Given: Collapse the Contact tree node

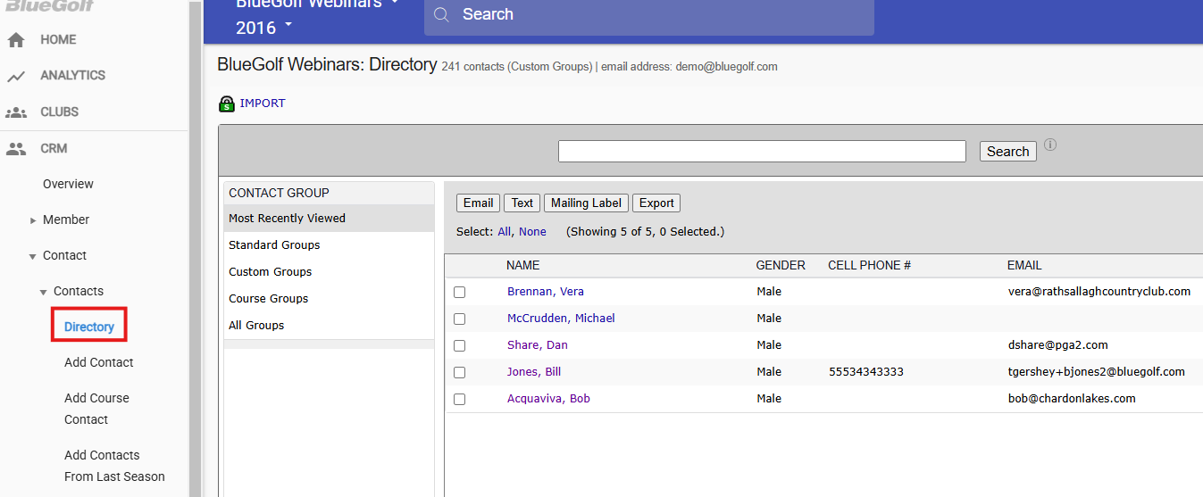Looking at the screenshot, I should (x=33, y=256).
